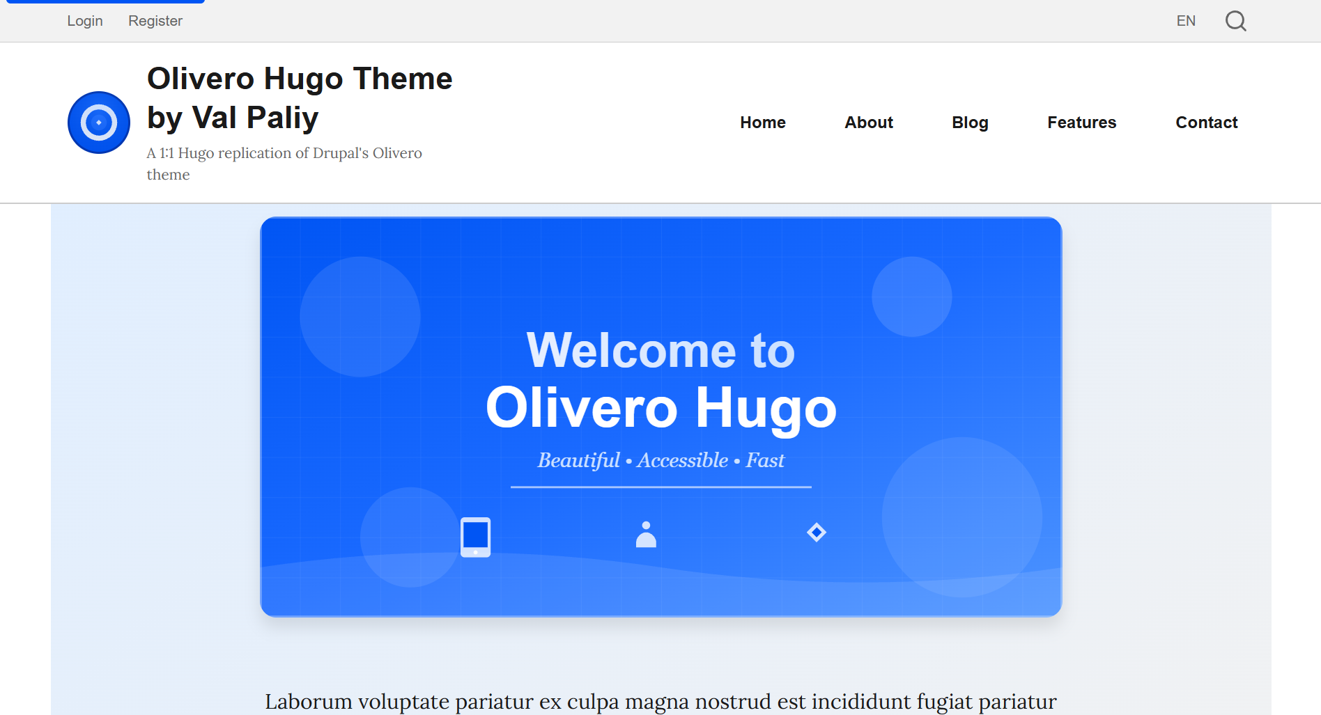This screenshot has width=1321, height=715.
Task: Click the person icon in hero banner
Action: tap(646, 535)
